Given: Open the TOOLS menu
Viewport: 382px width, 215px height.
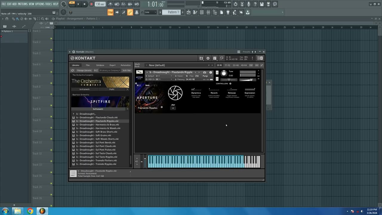Looking at the screenshot, I should pos(48,4).
